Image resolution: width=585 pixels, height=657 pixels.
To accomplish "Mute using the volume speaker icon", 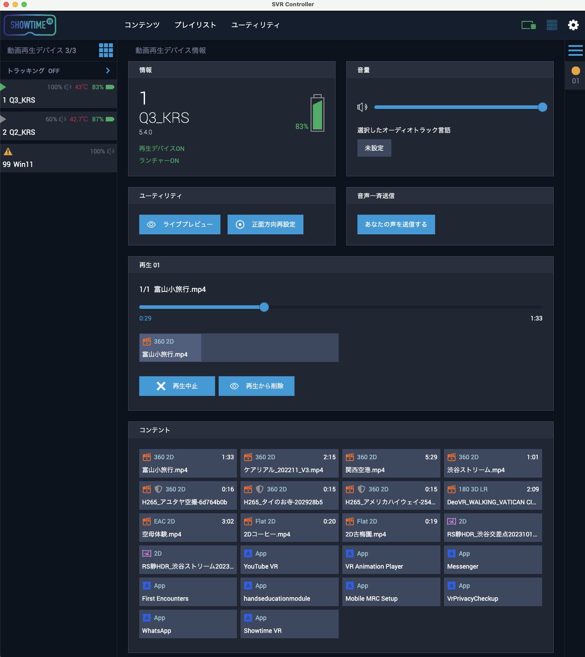I will point(362,107).
